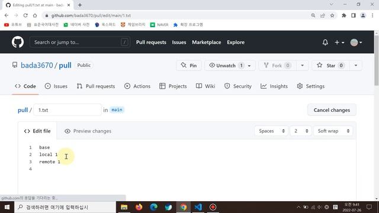
Task: Open a new browser tab
Action: point(80,5)
